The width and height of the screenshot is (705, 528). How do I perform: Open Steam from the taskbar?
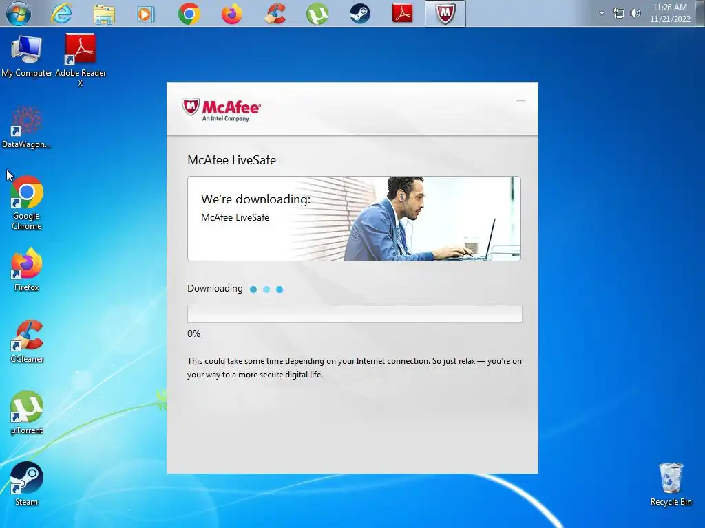pyautogui.click(x=360, y=14)
